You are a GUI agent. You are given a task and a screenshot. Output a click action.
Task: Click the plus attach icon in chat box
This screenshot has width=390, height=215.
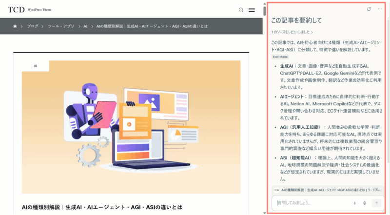tap(354, 203)
